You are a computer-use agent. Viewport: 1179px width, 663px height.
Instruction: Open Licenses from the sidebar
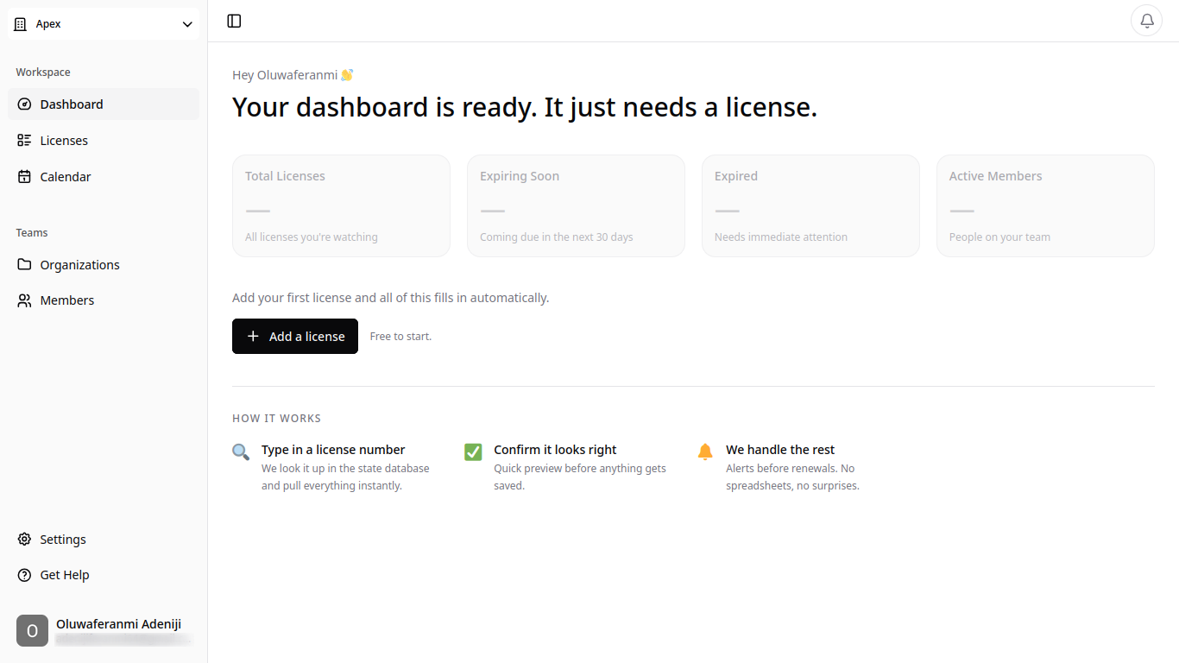point(64,141)
